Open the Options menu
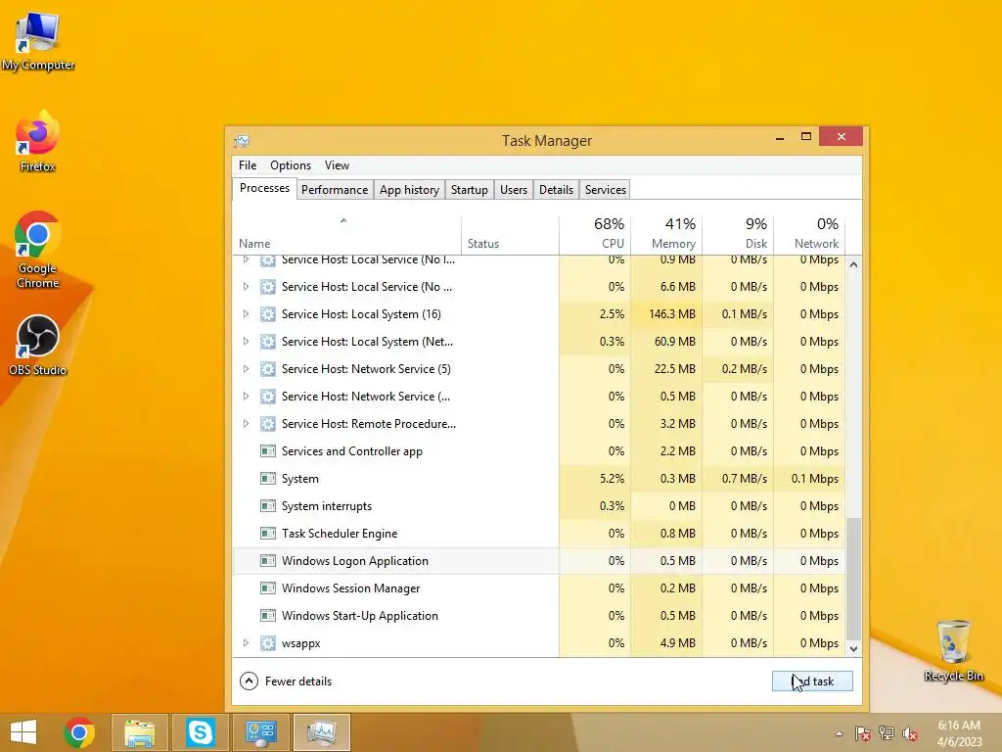Image resolution: width=1002 pixels, height=752 pixels. pos(290,165)
